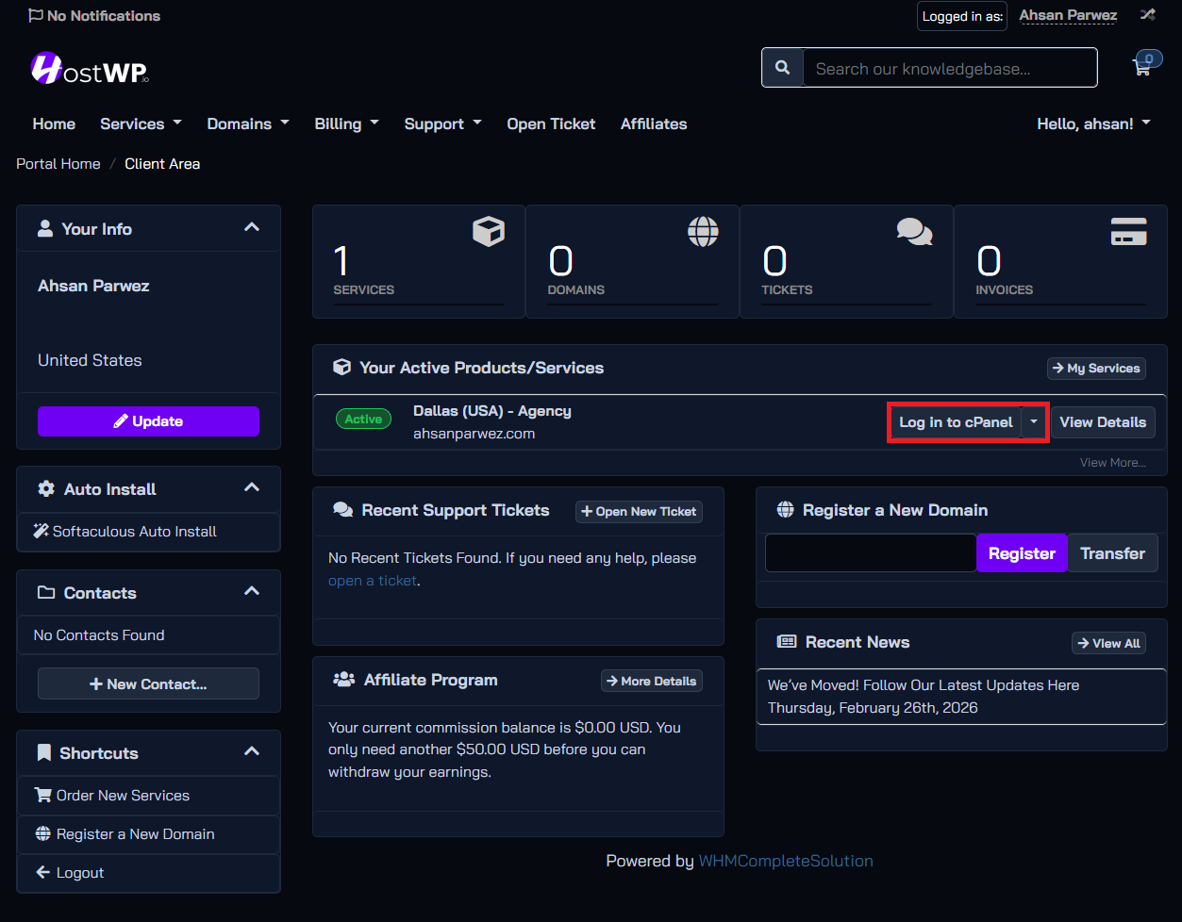Collapse the Your Info panel
The width and height of the screenshot is (1182, 922).
coord(252,228)
